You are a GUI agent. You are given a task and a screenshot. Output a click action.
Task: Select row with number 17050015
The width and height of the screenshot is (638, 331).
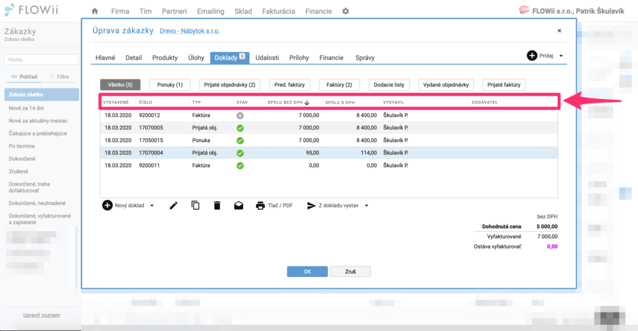(329, 140)
